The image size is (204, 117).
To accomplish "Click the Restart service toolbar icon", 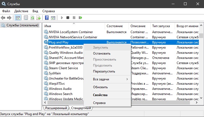I will click(x=80, y=18).
